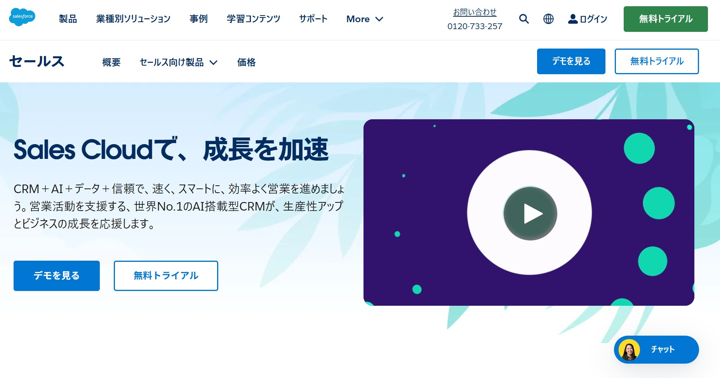The height and width of the screenshot is (378, 720).
Task: Click the chat agent avatar
Action: point(629,350)
